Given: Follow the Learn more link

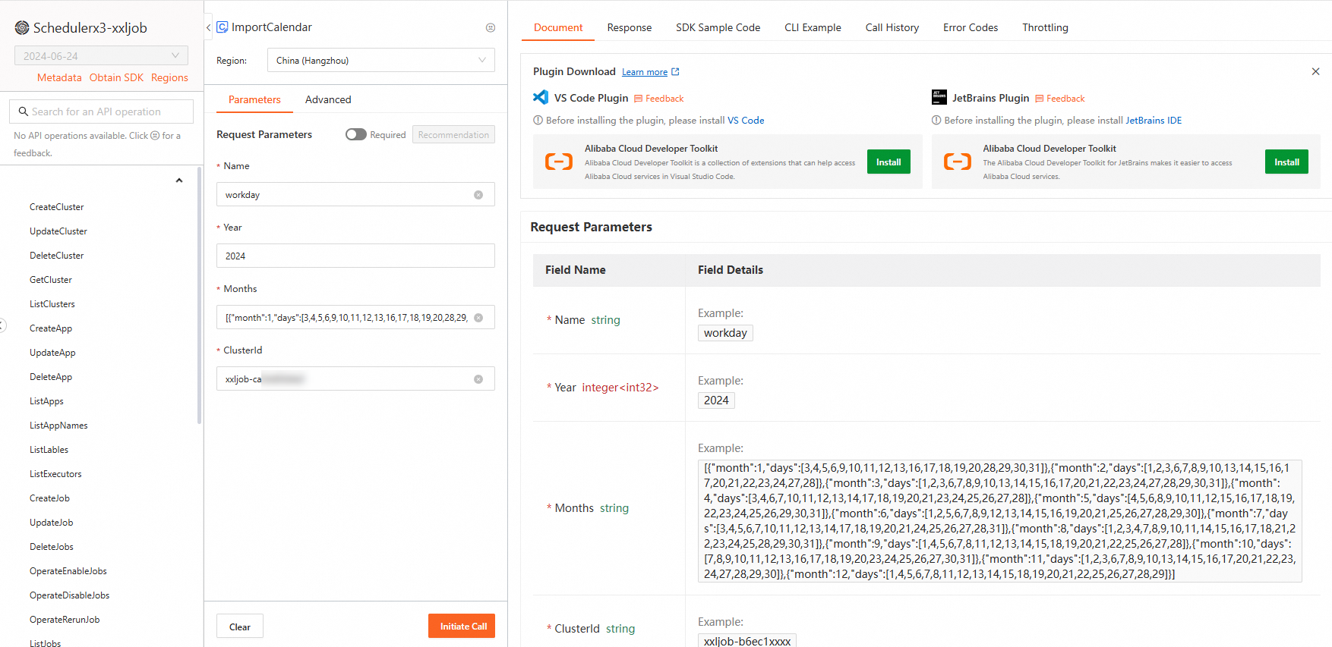Looking at the screenshot, I should coord(645,72).
